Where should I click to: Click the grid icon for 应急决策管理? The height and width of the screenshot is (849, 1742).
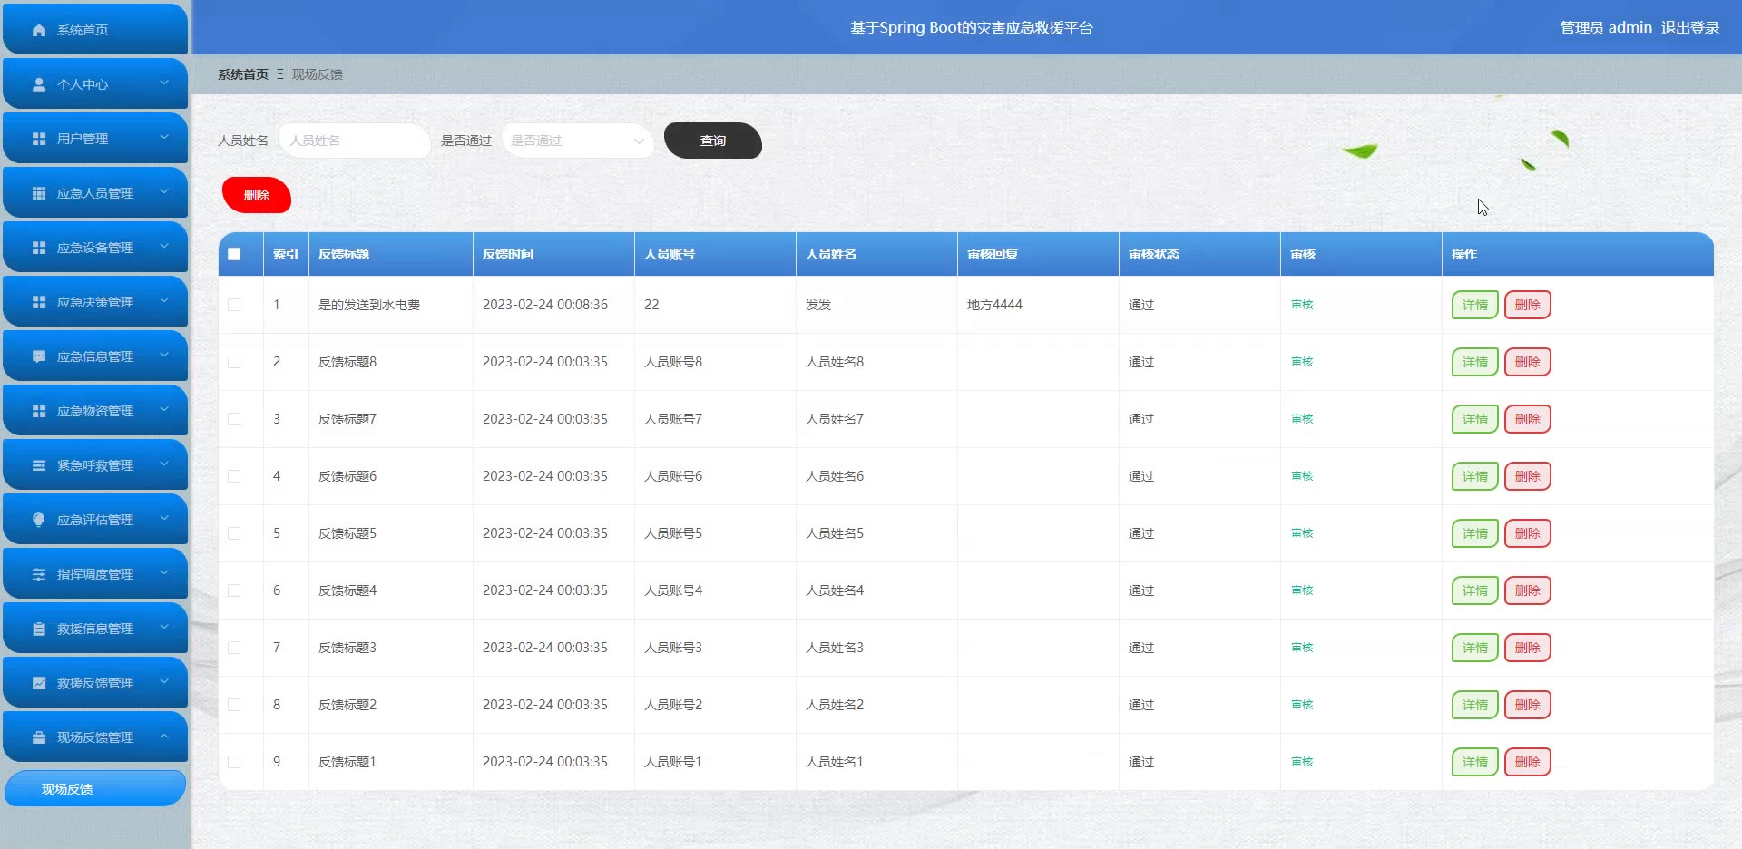point(39,302)
